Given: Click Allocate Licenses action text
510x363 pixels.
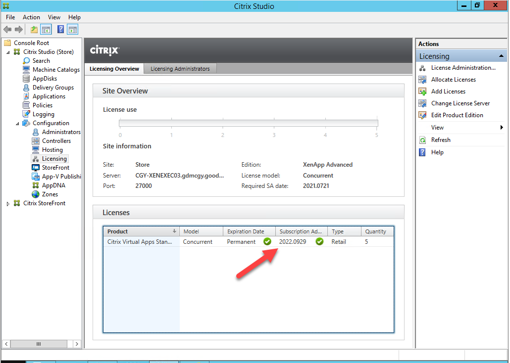Looking at the screenshot, I should pos(454,80).
